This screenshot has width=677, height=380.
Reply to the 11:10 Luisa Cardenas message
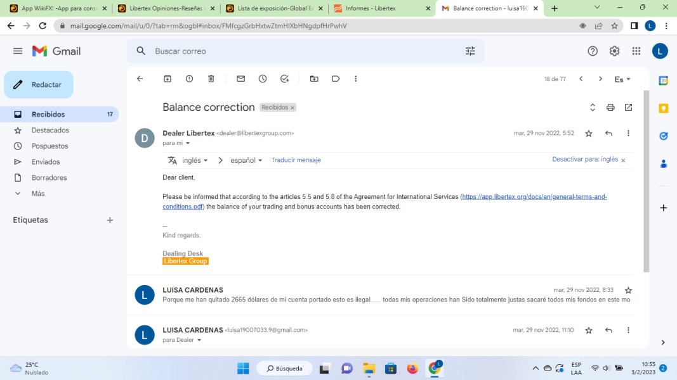608,331
